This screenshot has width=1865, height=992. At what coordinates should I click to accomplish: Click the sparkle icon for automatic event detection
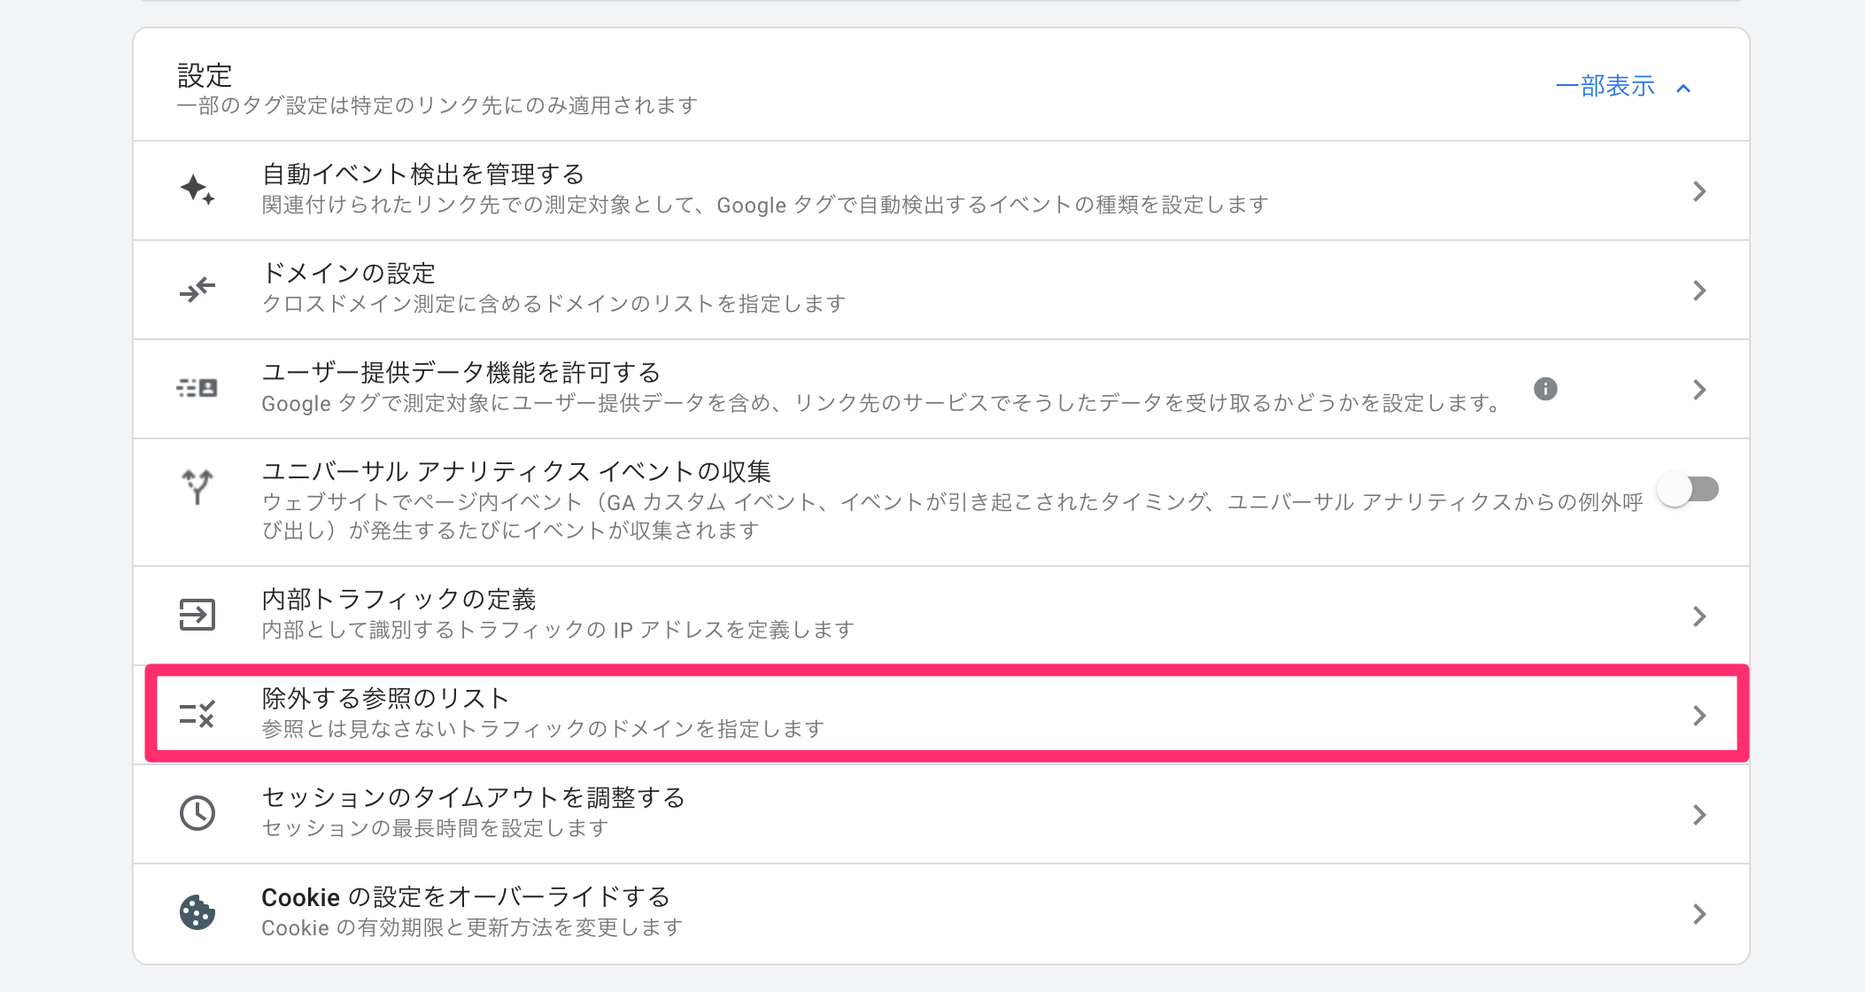197,190
